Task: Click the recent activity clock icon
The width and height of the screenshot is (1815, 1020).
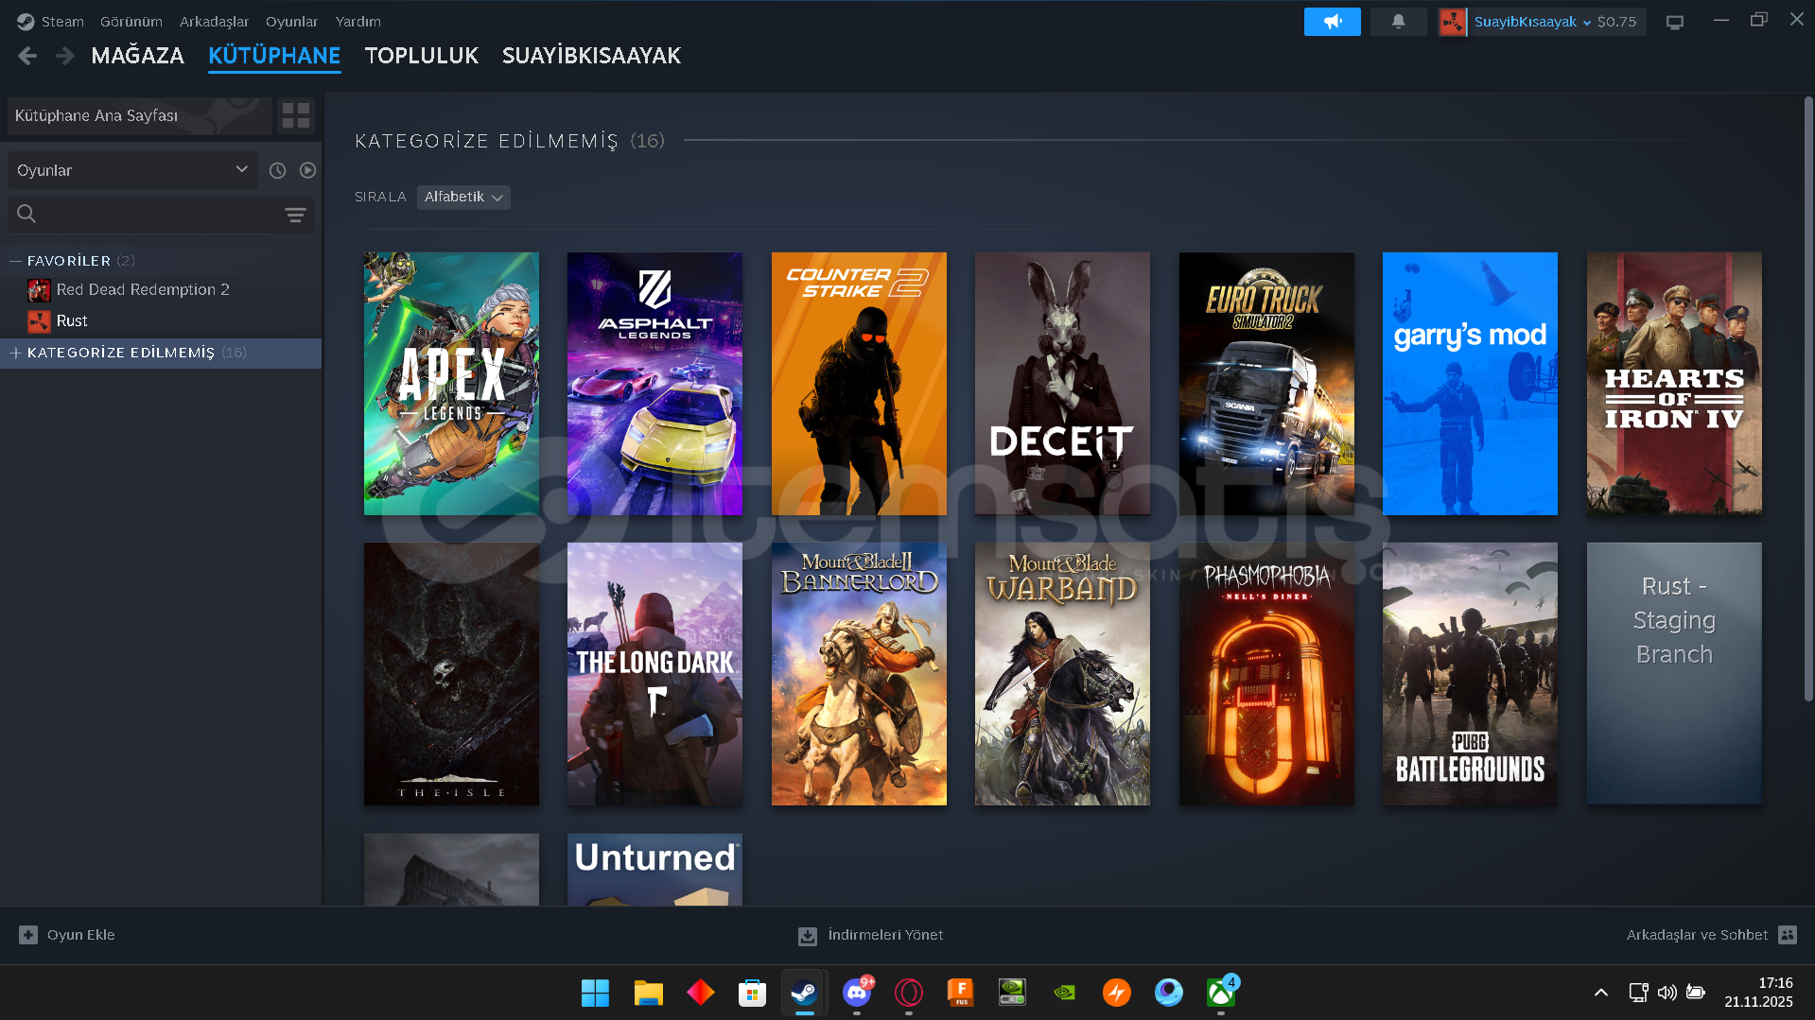Action: pos(277,170)
